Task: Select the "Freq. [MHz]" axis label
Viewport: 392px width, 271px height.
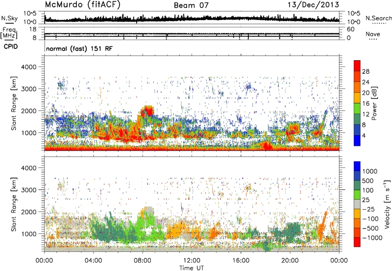Action: (x=9, y=33)
